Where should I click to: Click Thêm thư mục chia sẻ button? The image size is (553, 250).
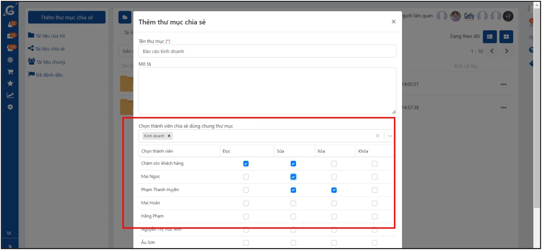coord(67,17)
